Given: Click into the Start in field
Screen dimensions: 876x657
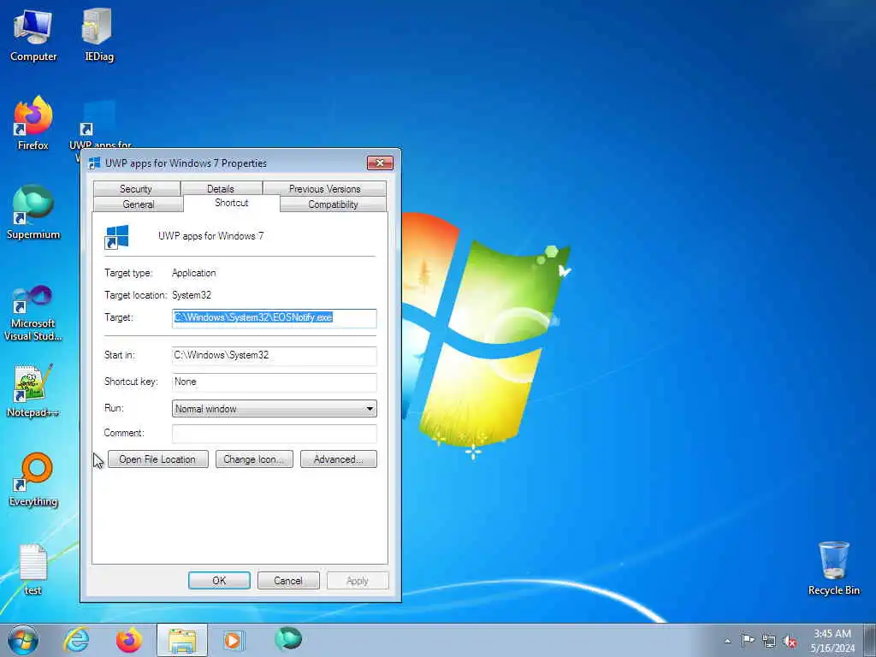Looking at the screenshot, I should pos(275,355).
